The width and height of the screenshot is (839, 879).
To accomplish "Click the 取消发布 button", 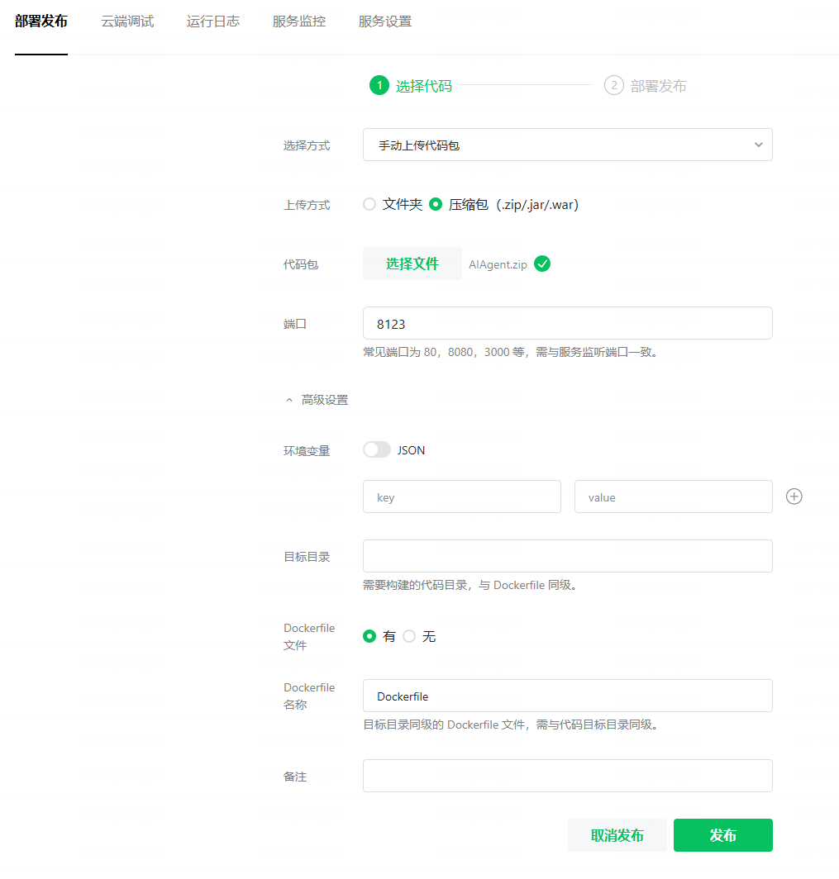I will coord(617,835).
